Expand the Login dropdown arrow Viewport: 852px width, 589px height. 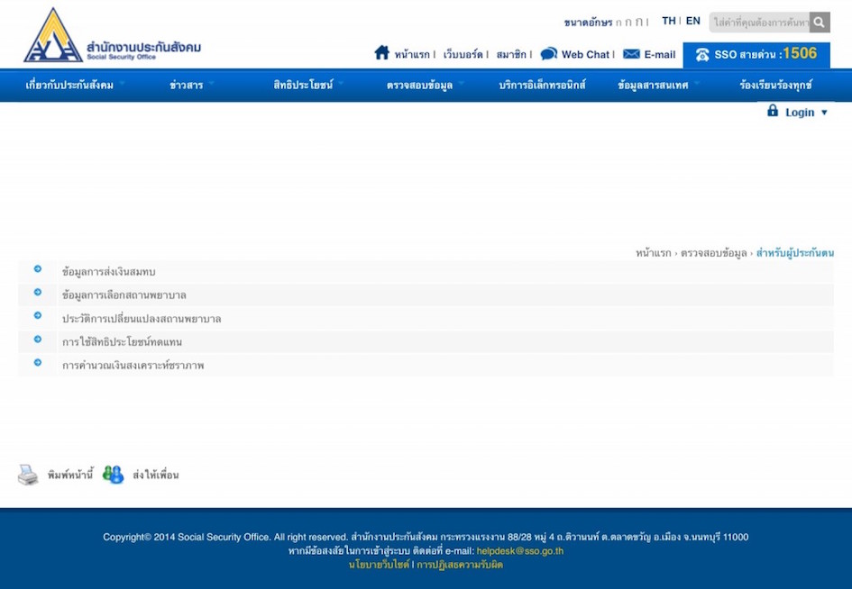(824, 113)
